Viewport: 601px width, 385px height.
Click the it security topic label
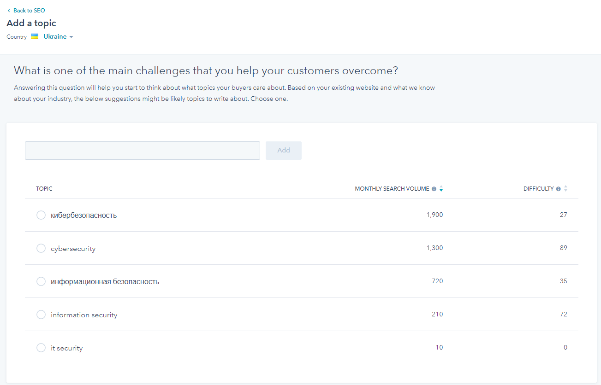click(66, 348)
